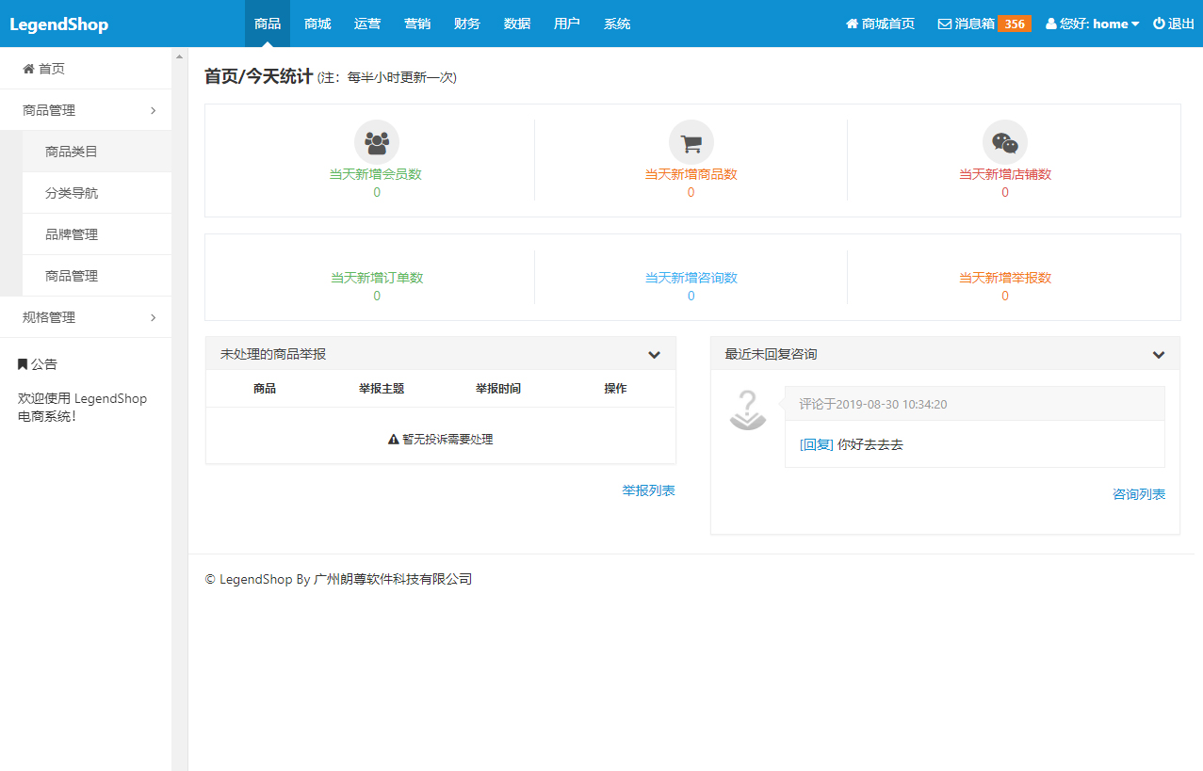Viewport: 1203px width, 771px height.
Task: Select 商品类目 in the sidebar
Action: (96, 152)
